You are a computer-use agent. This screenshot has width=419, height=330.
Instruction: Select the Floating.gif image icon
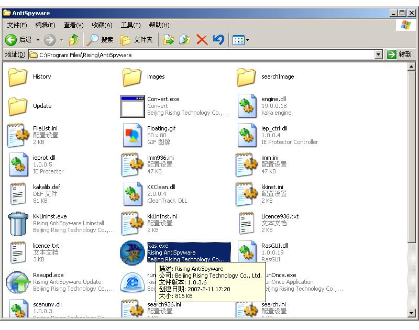pos(133,135)
